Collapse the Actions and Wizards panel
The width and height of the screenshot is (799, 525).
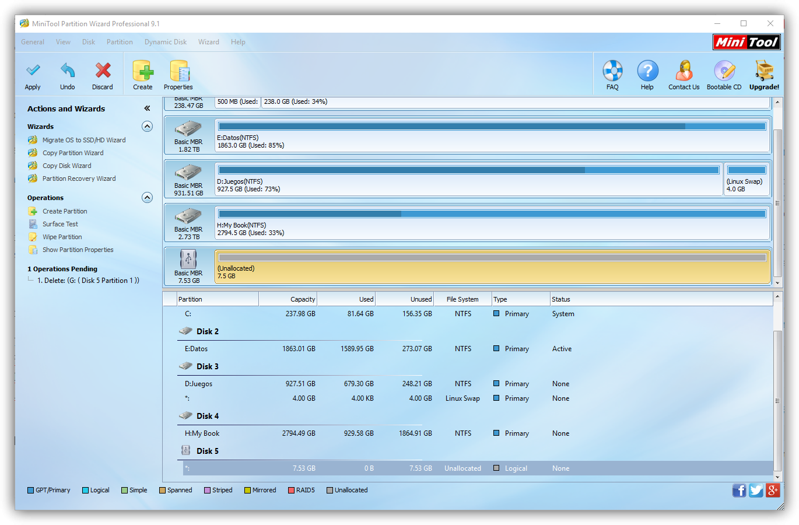(147, 108)
